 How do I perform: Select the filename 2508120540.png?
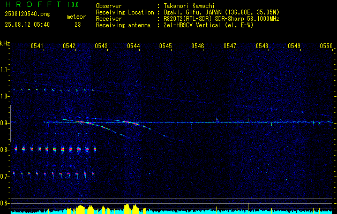click(x=27, y=14)
